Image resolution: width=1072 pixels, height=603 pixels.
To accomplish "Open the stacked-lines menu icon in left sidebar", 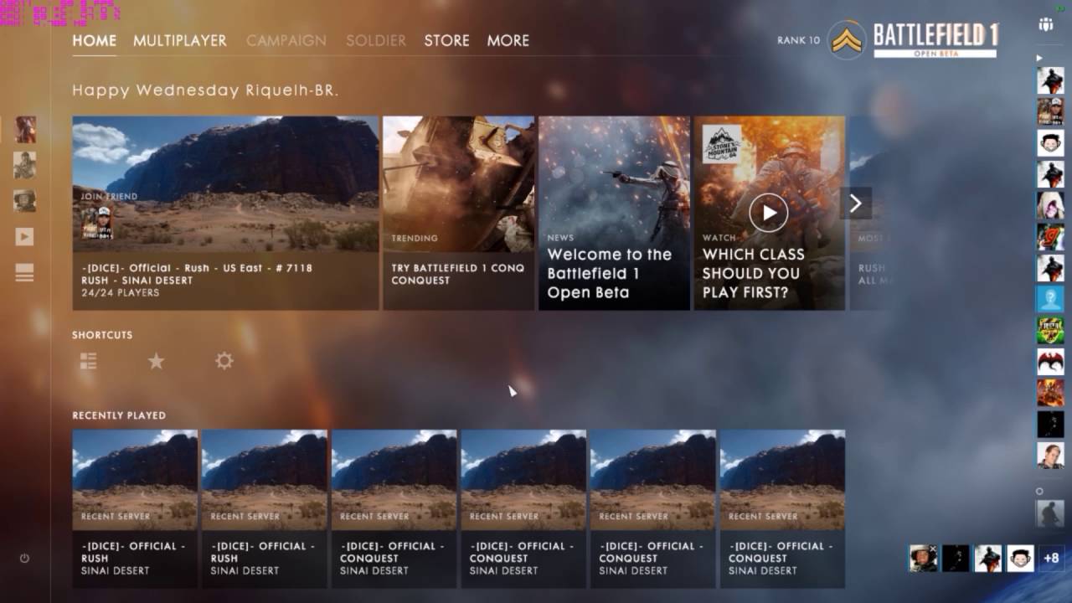I will [x=24, y=272].
